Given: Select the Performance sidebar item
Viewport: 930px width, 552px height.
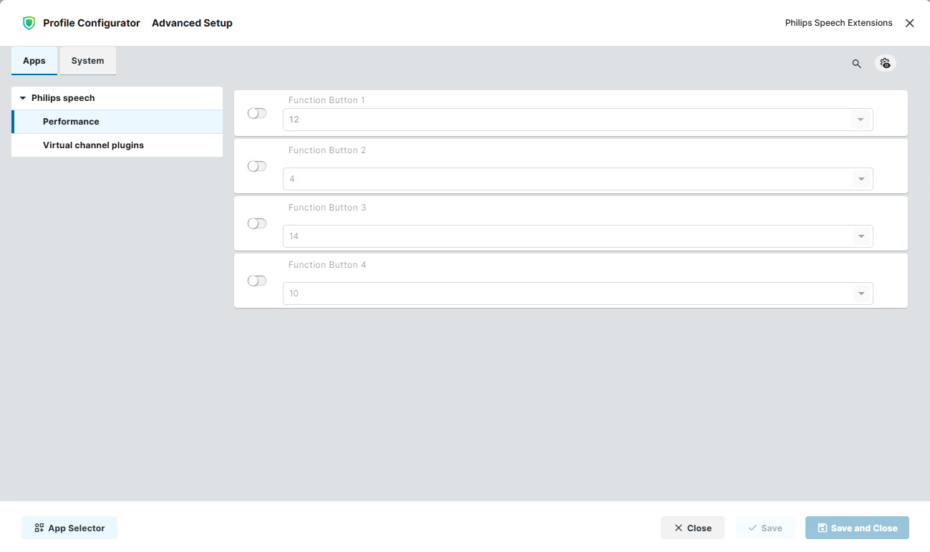Looking at the screenshot, I should (117, 122).
